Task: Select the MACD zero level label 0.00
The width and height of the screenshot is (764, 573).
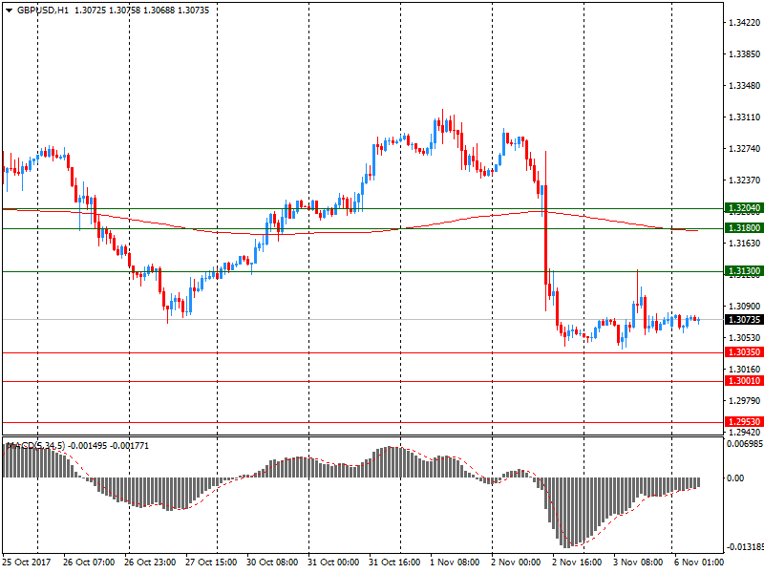Action: (x=735, y=478)
